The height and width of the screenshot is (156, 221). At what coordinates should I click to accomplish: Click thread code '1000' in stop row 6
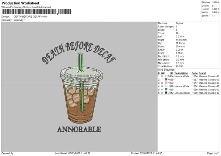click(195, 93)
